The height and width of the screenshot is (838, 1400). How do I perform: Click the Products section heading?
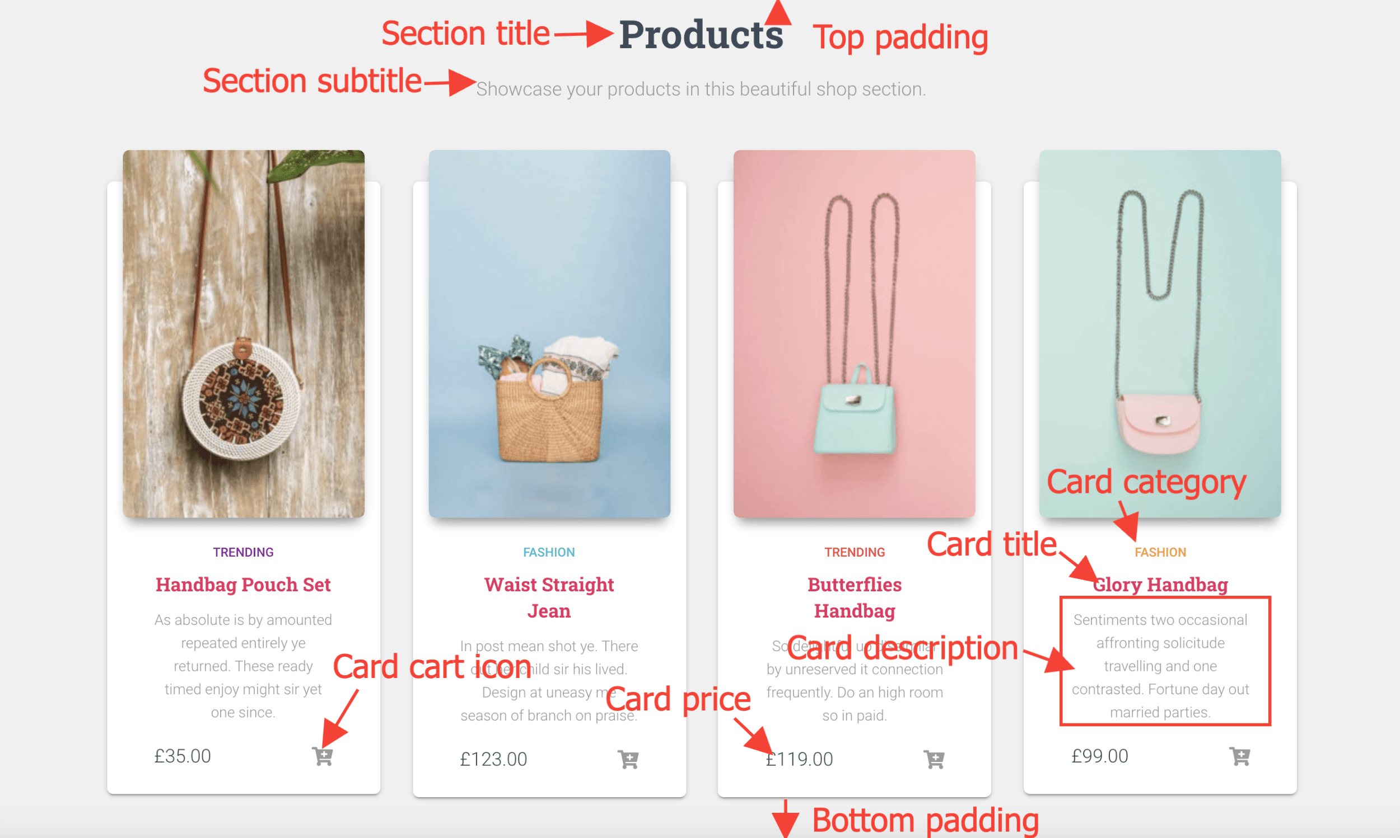pyautogui.click(x=701, y=35)
